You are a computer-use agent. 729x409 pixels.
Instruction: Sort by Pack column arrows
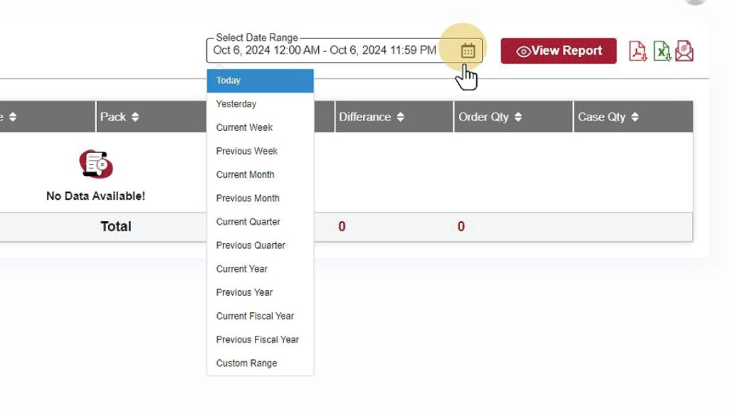pos(135,117)
